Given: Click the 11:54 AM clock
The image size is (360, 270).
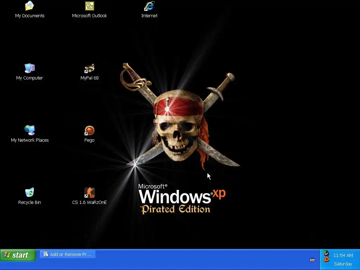Looking at the screenshot, I should pyautogui.click(x=343, y=255).
